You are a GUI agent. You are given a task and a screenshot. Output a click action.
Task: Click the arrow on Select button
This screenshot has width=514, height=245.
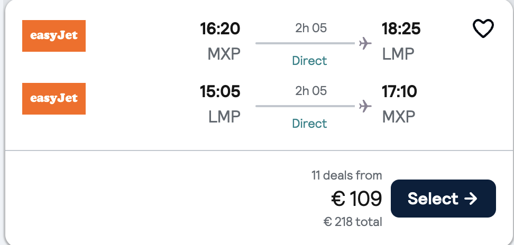(x=471, y=199)
